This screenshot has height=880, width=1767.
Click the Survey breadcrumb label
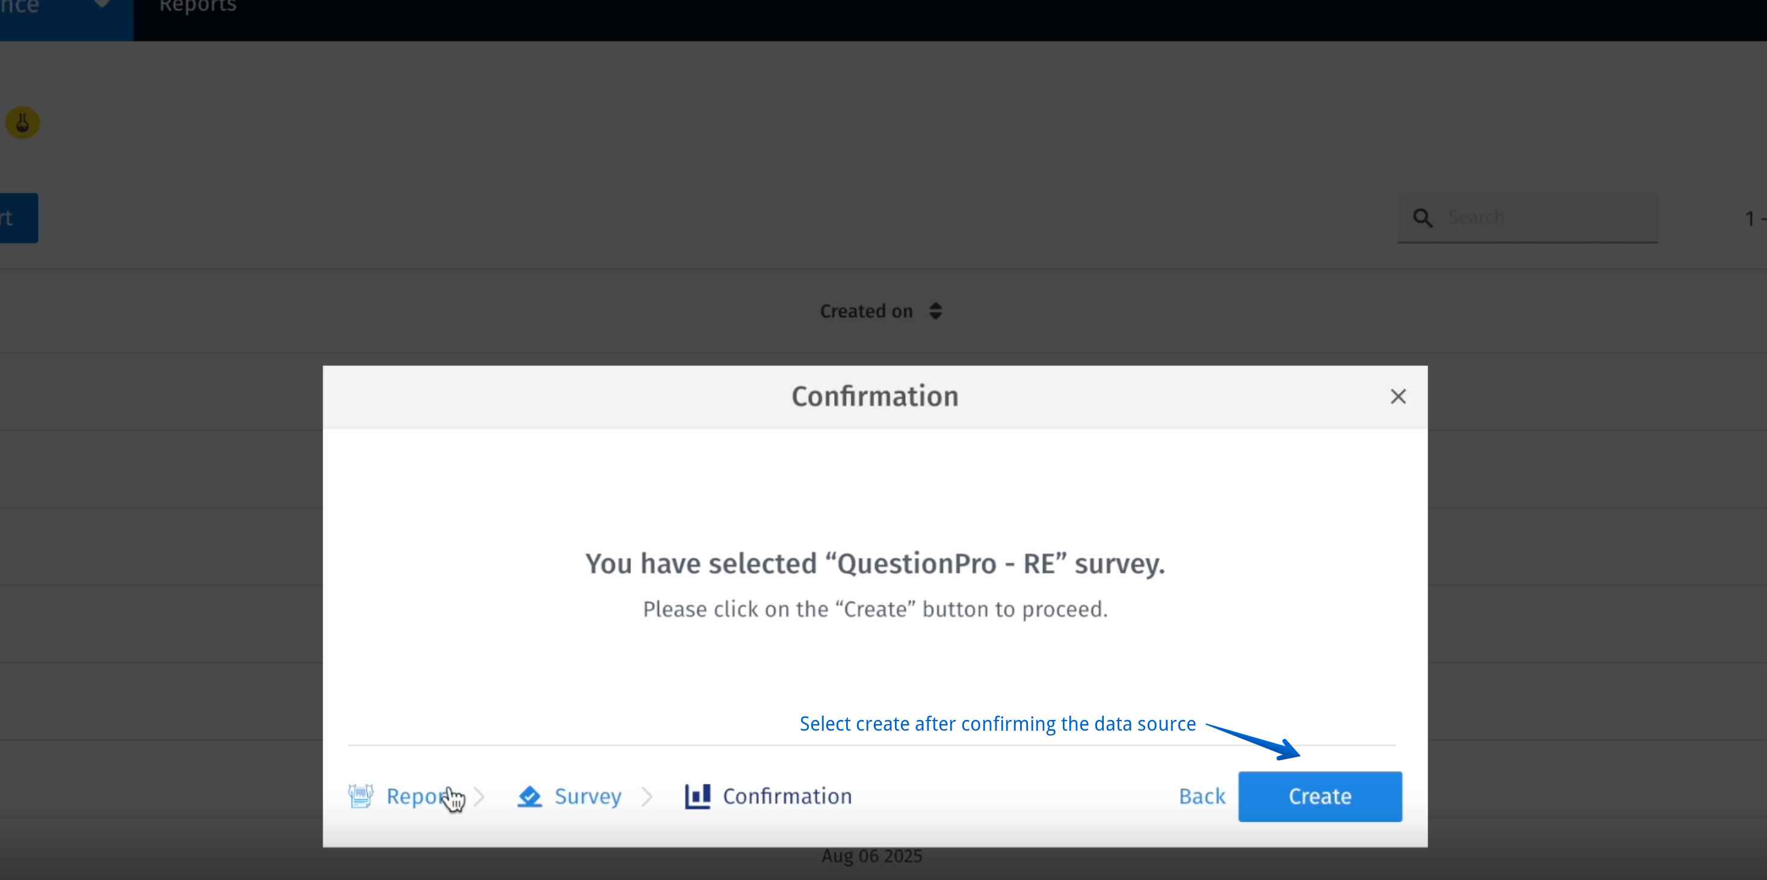(588, 796)
